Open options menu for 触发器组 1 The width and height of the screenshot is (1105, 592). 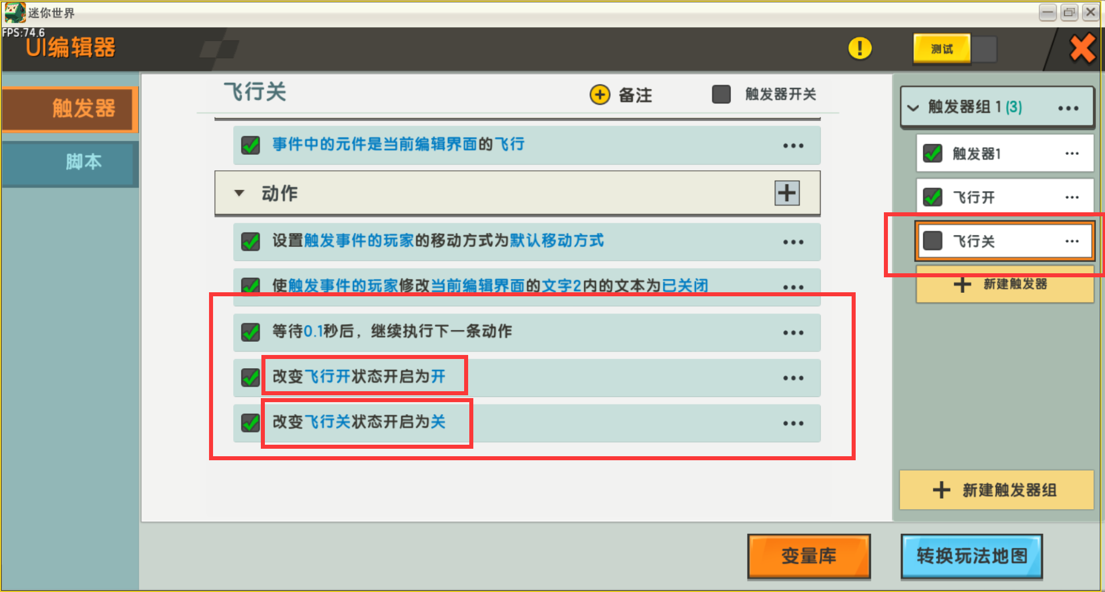1068,108
